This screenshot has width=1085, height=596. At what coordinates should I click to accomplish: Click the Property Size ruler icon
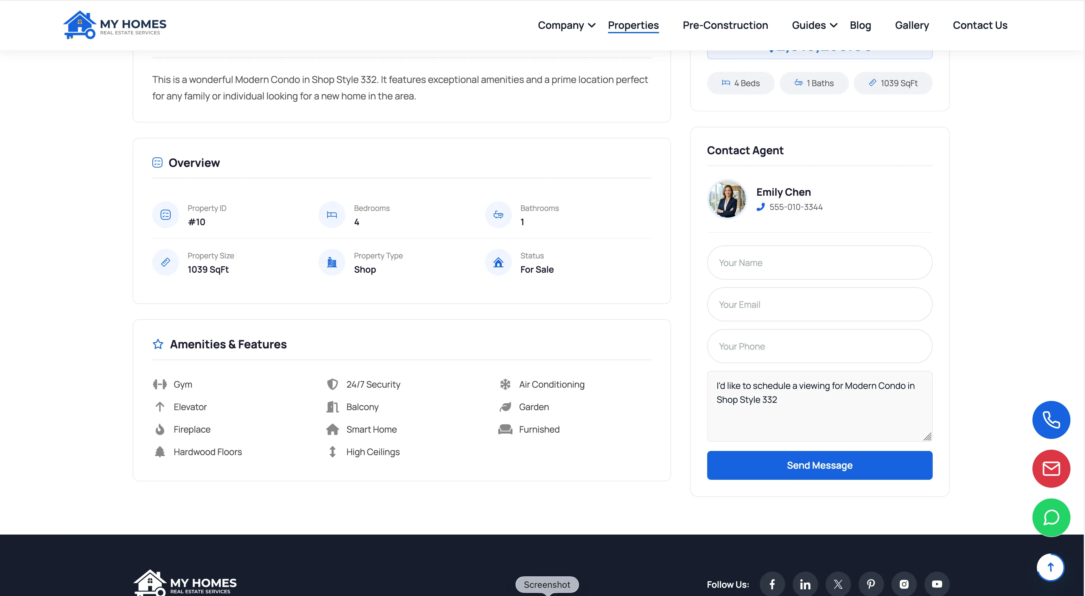pos(166,263)
